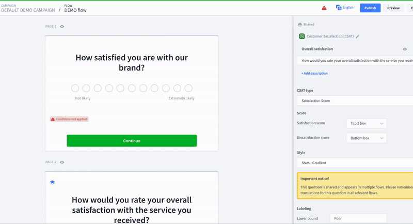Click the red warning triangle in header
The image size is (413, 224).
(x=324, y=8)
